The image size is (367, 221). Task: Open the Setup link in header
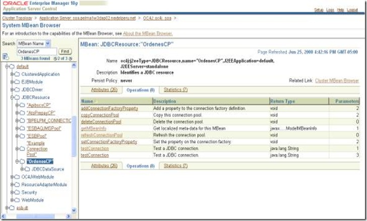click(319, 10)
